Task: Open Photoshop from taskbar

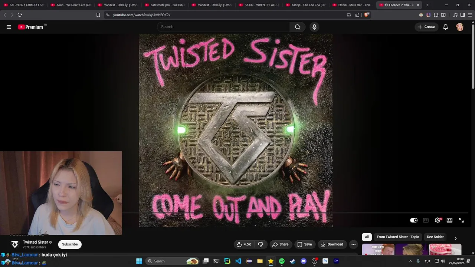Action: (x=325, y=261)
